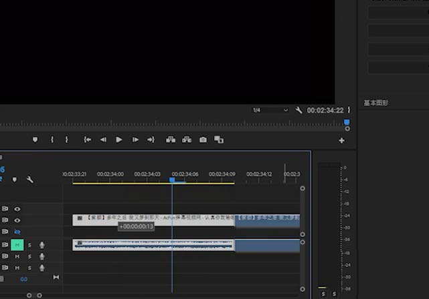Solo the audio track with the green M
429x299 pixels.
[29, 245]
